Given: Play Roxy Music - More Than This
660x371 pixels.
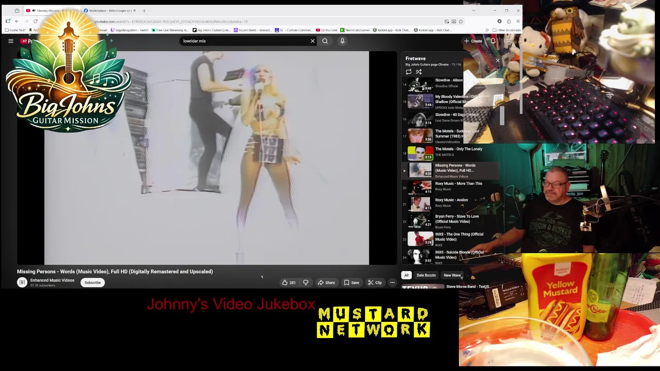Looking at the screenshot, I should (x=450, y=187).
